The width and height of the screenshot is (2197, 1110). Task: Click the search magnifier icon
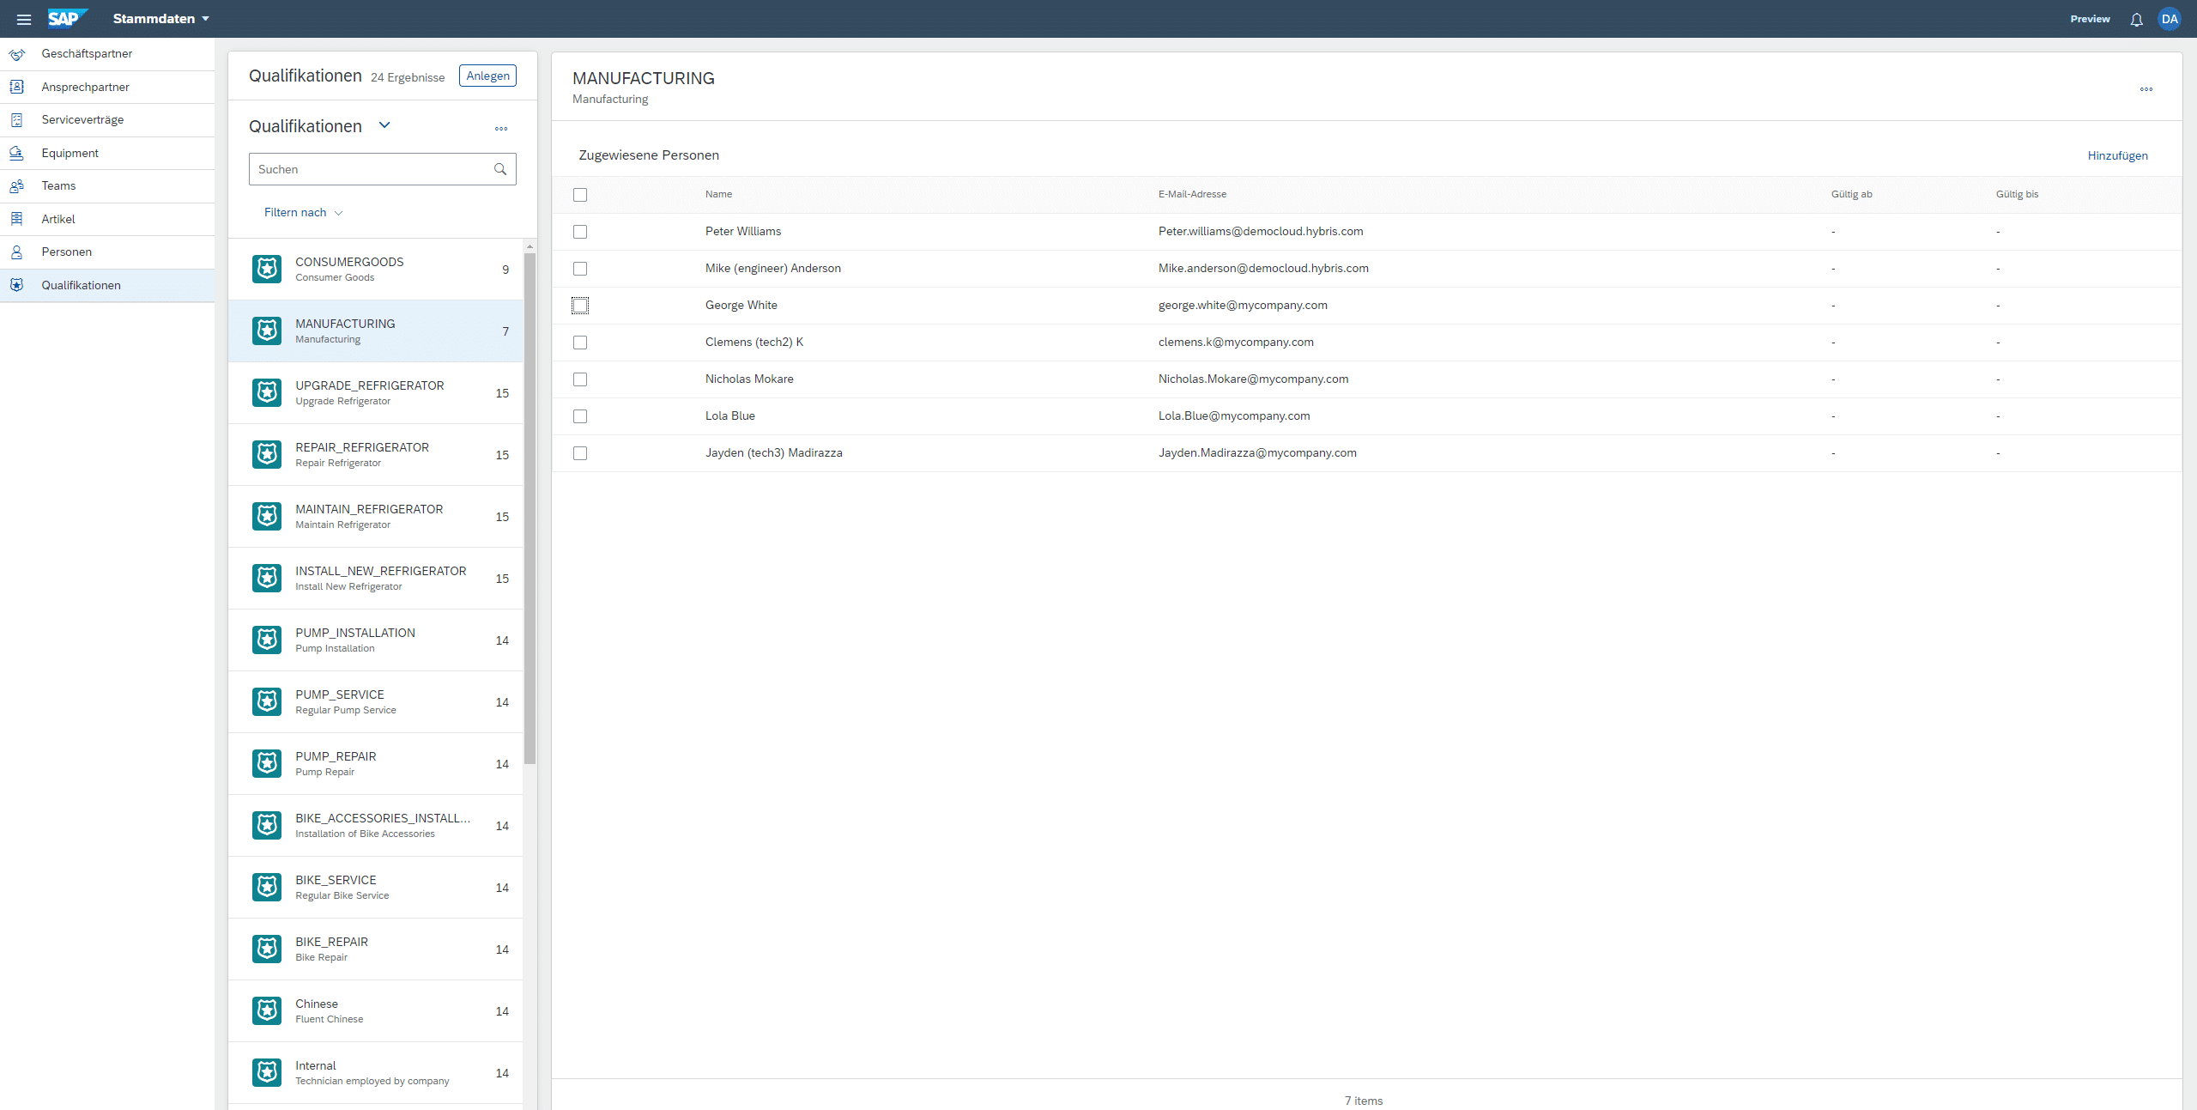pyautogui.click(x=500, y=169)
